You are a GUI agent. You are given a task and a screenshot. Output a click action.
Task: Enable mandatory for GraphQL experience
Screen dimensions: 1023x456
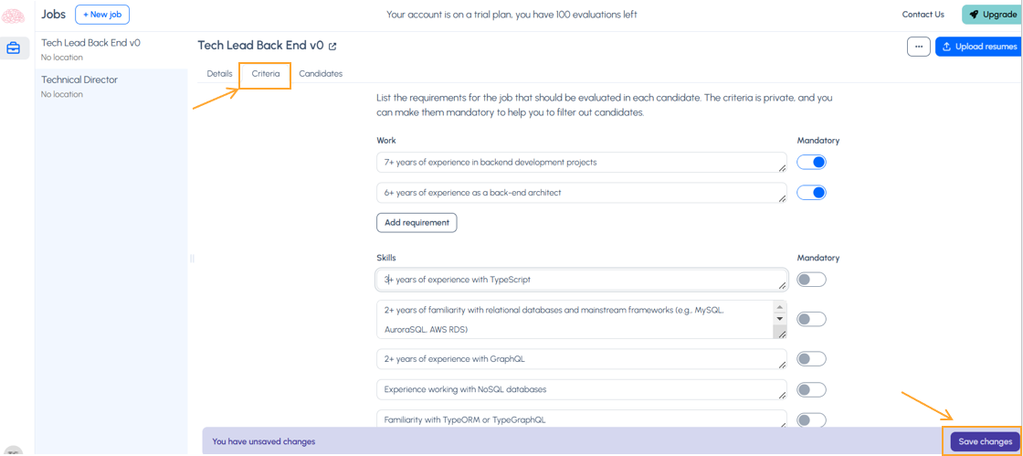coord(811,359)
